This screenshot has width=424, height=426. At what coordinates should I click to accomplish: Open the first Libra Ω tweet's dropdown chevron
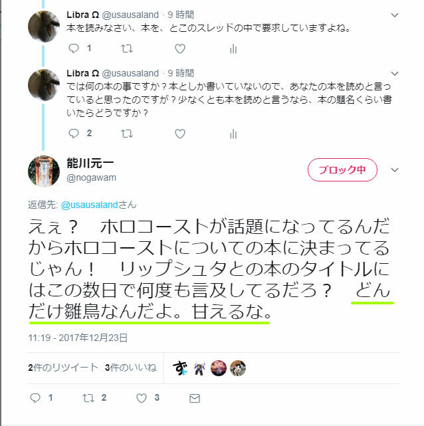pos(394,15)
